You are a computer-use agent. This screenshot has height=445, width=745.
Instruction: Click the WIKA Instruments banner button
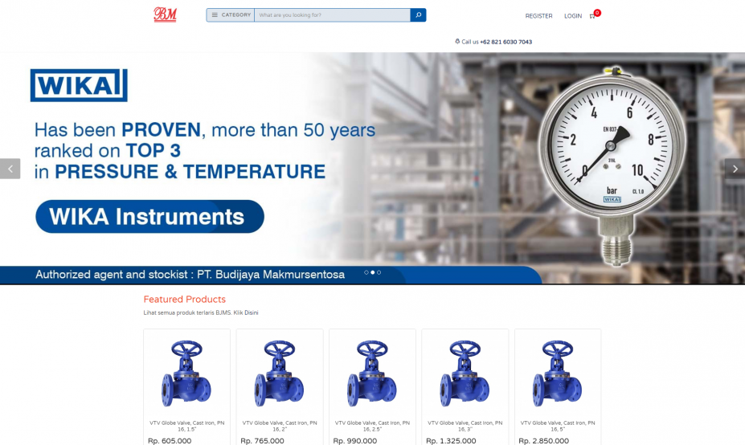tap(149, 217)
